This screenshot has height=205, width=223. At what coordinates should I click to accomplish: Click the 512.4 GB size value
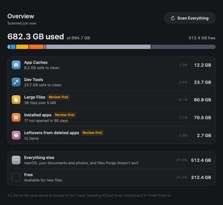pos(201,160)
